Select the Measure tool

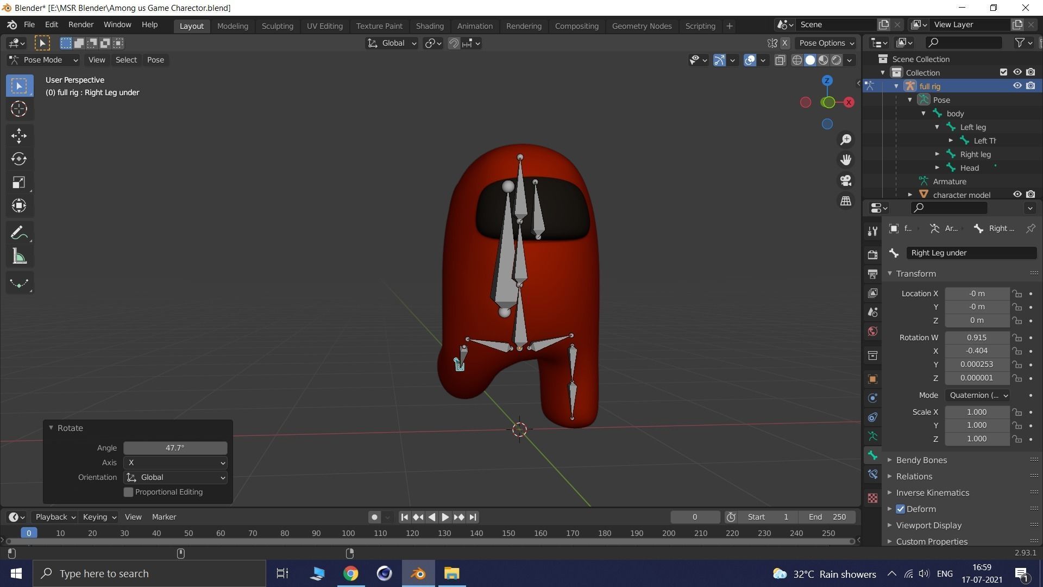pos(19,257)
